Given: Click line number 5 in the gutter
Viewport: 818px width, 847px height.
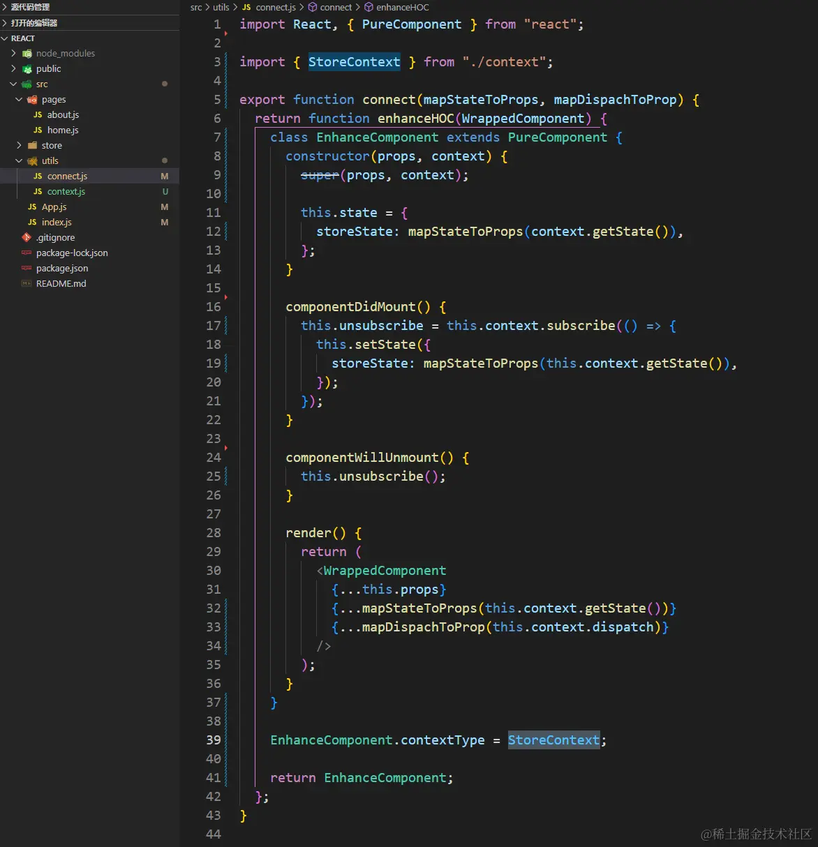Looking at the screenshot, I should (217, 99).
